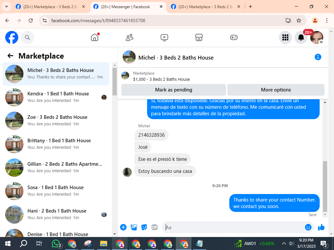334x250 pixels.
Task: Click Mark as pending button
Action: point(174,90)
